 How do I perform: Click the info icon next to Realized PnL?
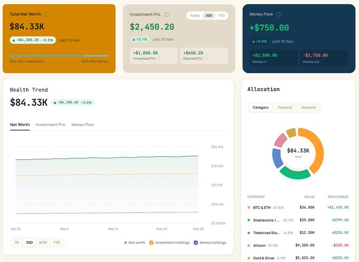tap(206, 59)
